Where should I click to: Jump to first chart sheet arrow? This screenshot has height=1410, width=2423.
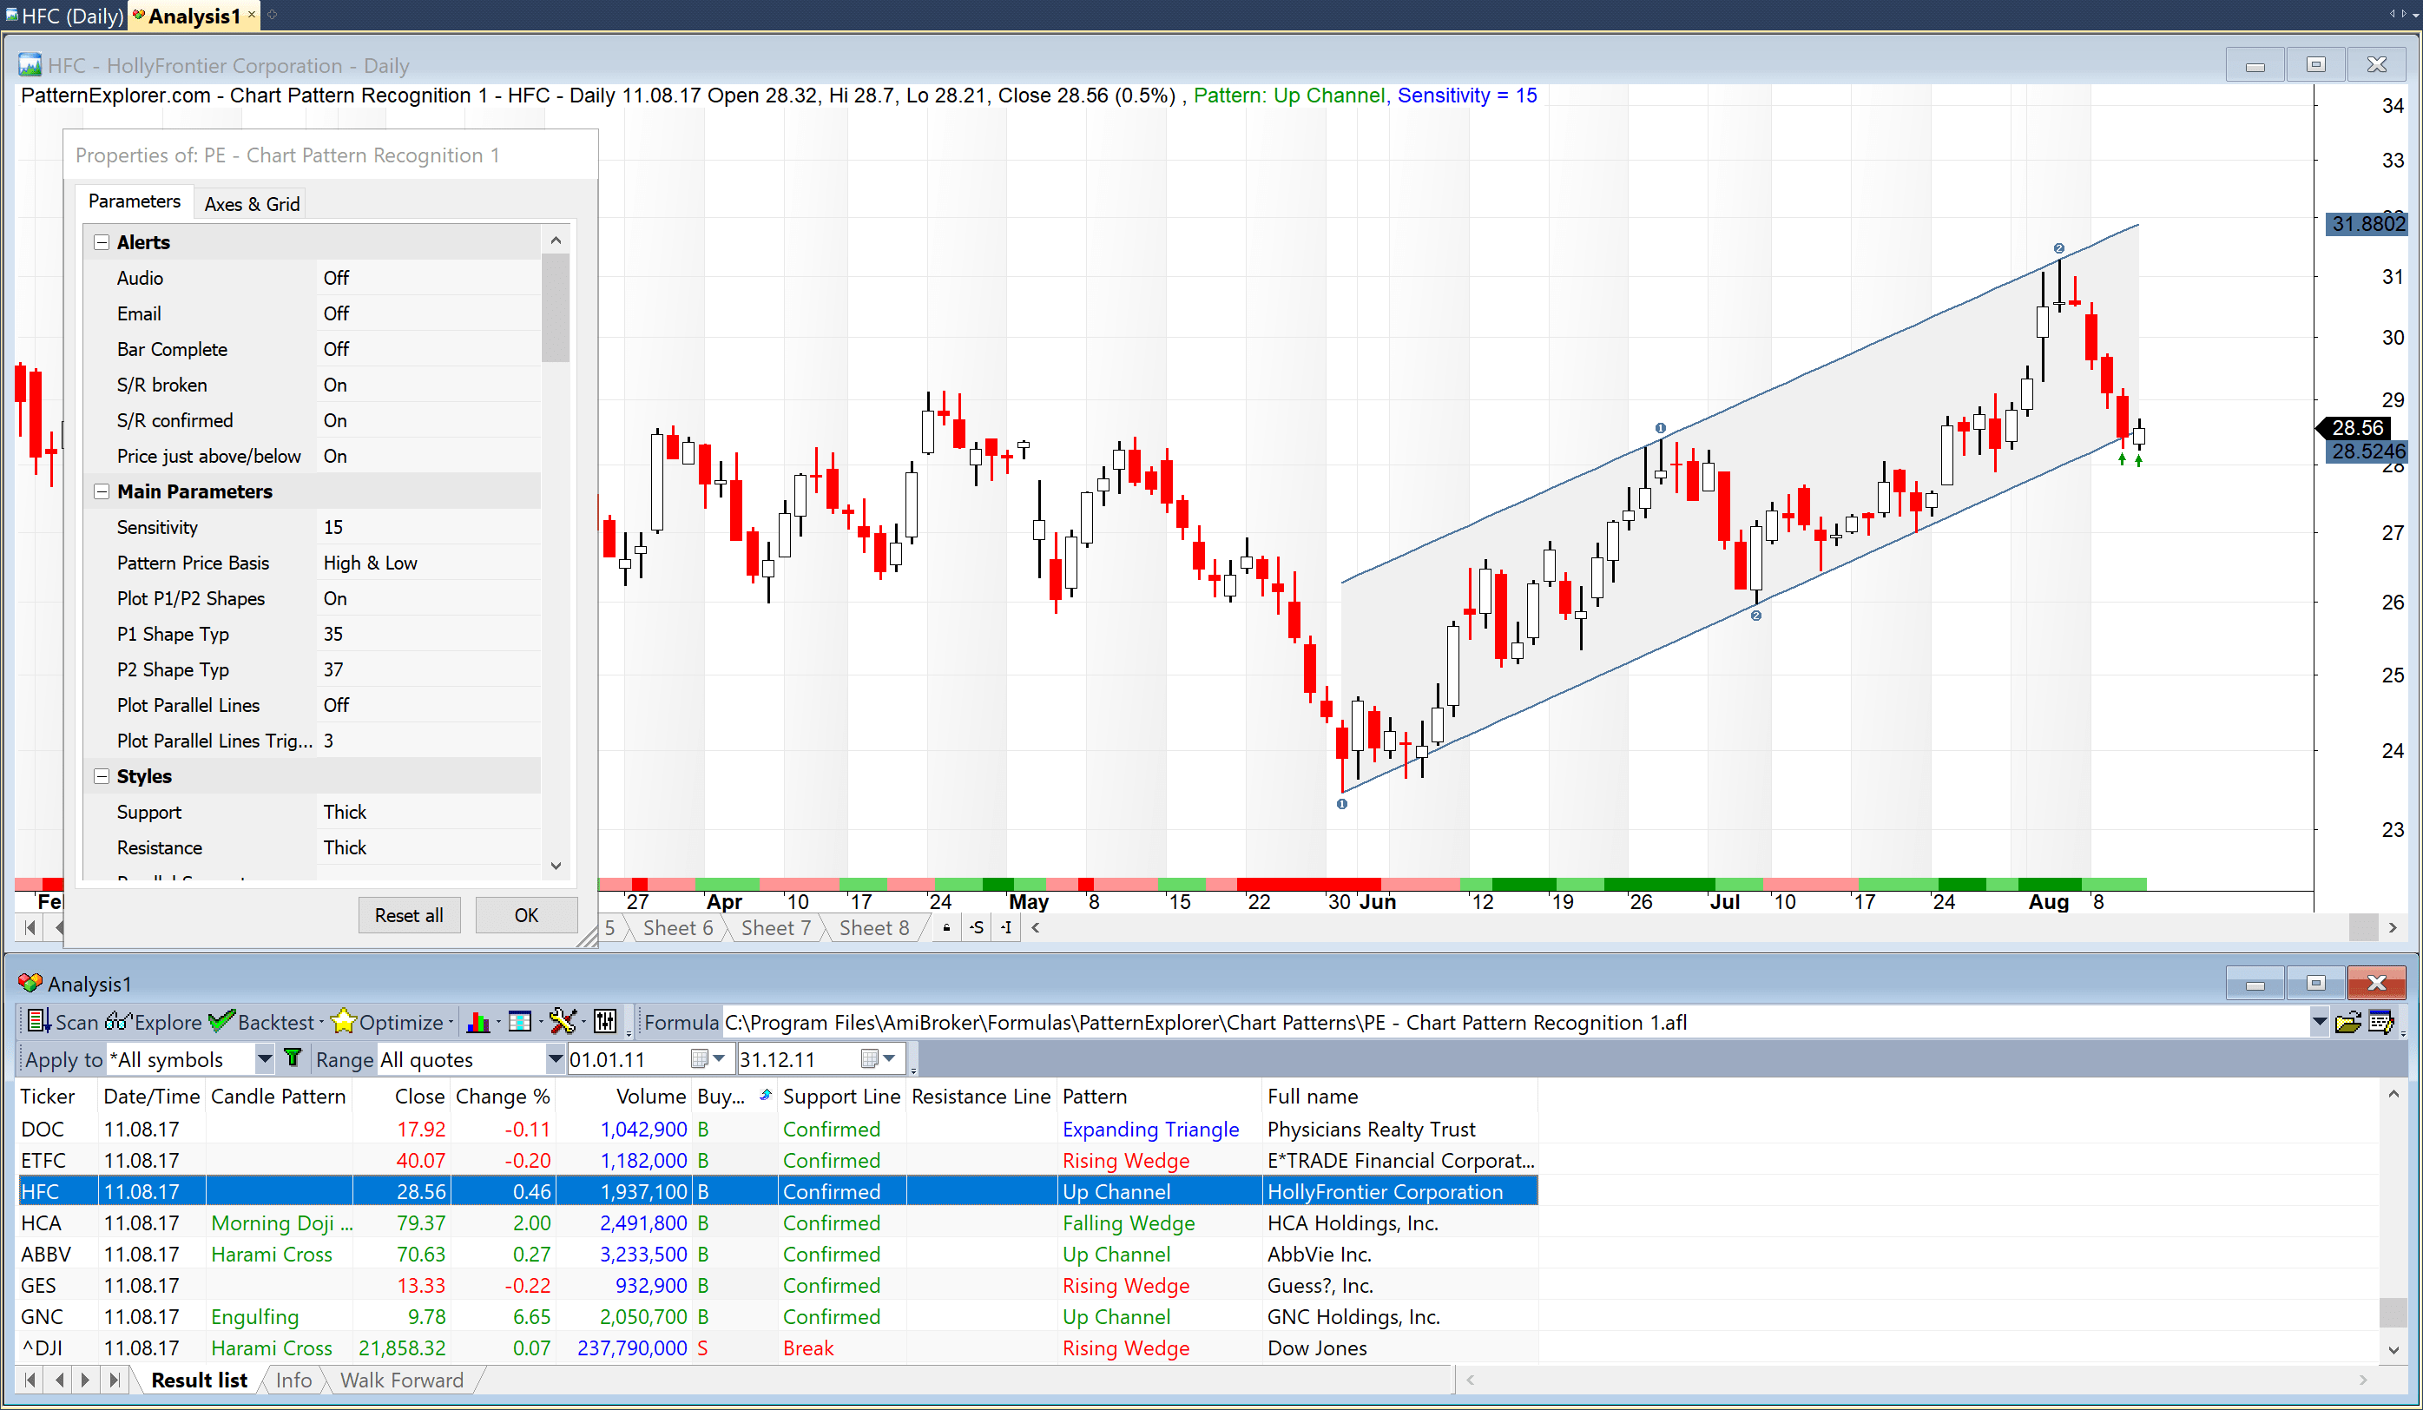[30, 927]
